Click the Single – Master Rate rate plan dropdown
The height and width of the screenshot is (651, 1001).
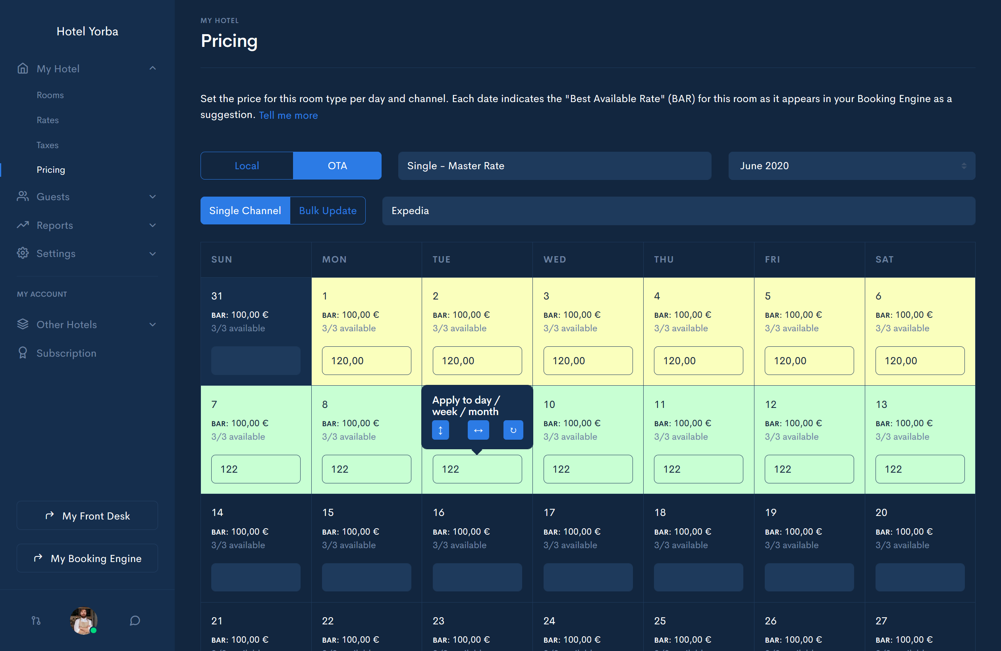[x=553, y=166]
